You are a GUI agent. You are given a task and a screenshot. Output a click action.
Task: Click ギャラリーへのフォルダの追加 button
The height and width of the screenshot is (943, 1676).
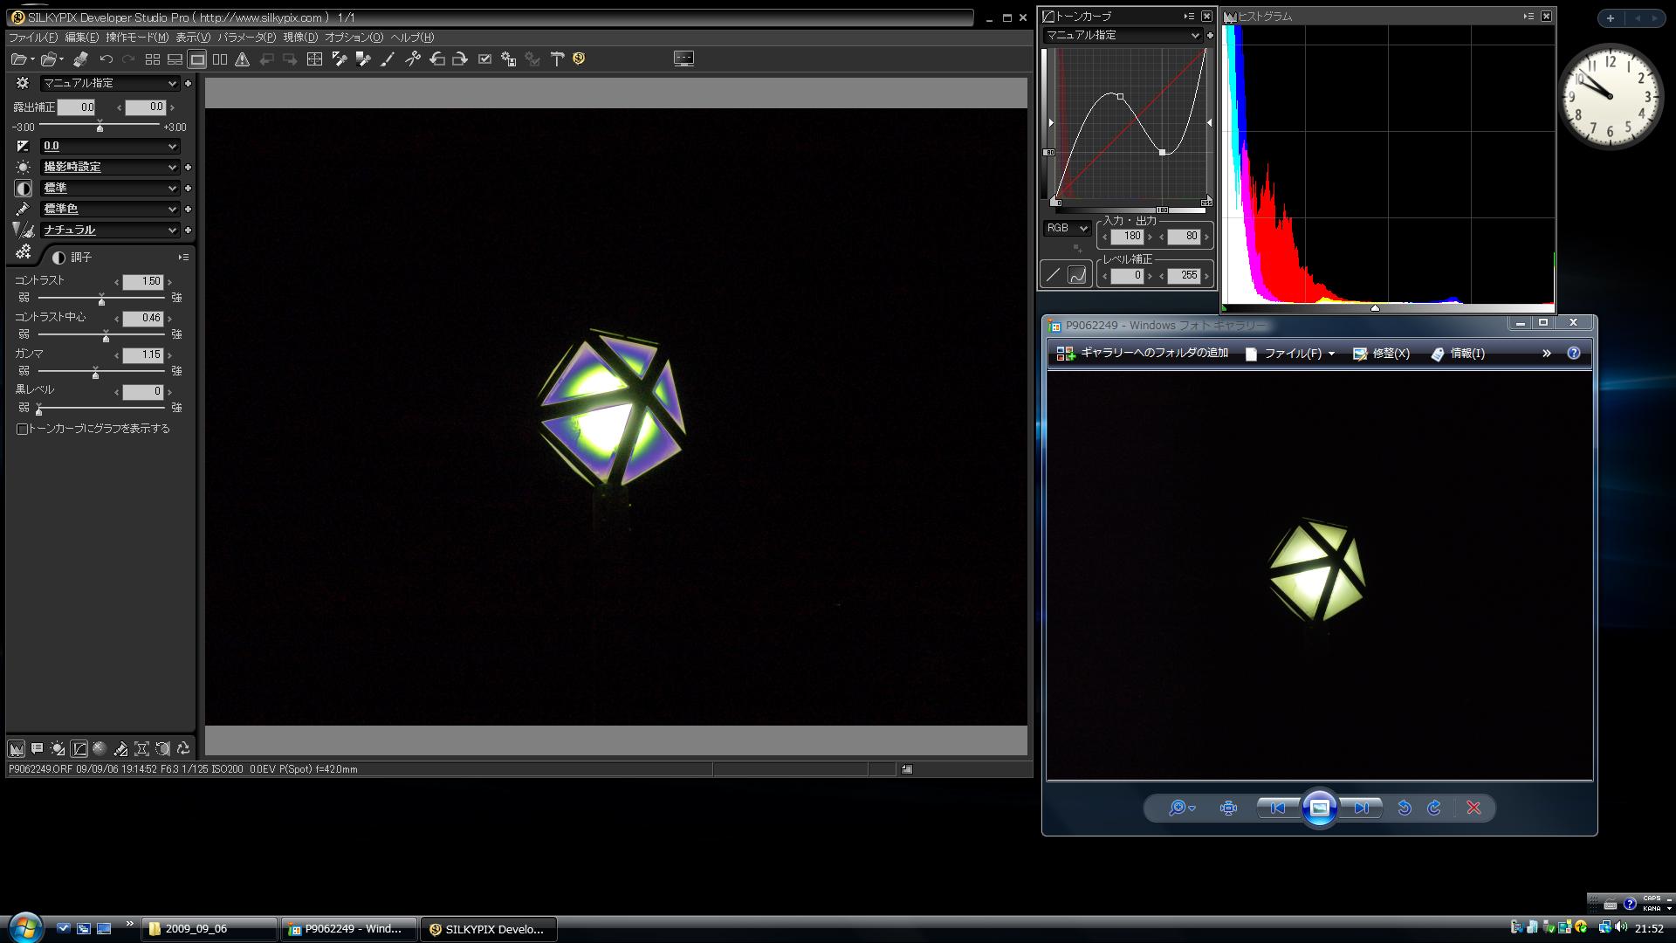click(x=1142, y=354)
